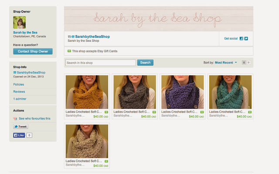Open the Reviews link
This screenshot has height=174, width=279.
click(x=19, y=92)
